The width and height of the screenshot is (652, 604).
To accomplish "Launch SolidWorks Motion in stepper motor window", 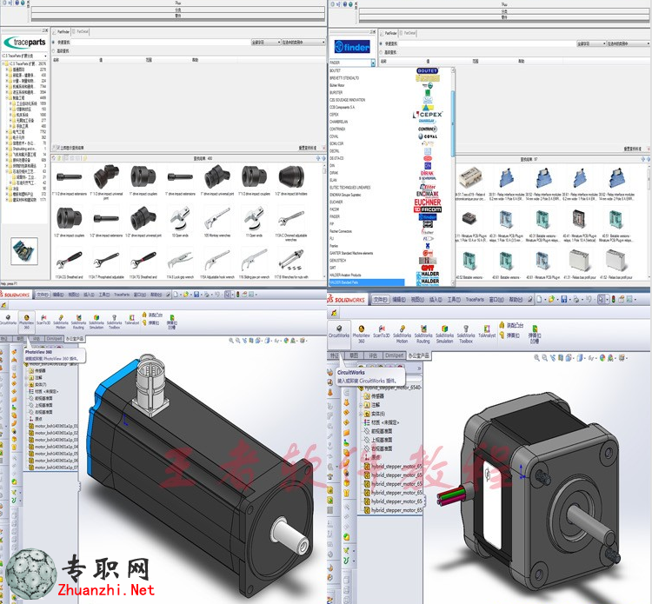I will coord(402,335).
